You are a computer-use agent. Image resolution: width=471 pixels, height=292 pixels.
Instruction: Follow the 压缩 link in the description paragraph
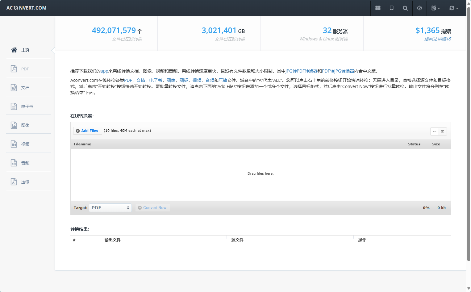point(223,80)
